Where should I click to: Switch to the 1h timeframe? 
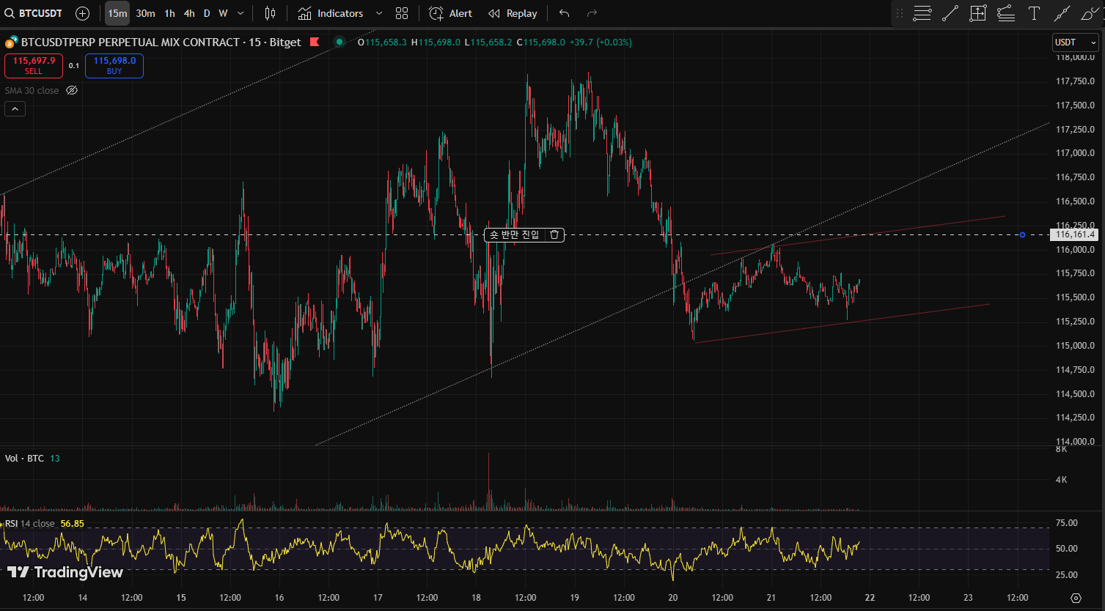(169, 13)
